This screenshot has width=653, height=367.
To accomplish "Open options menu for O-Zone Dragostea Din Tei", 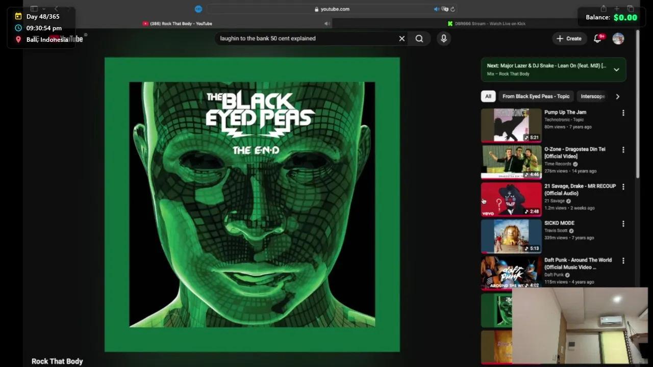I will point(623,150).
